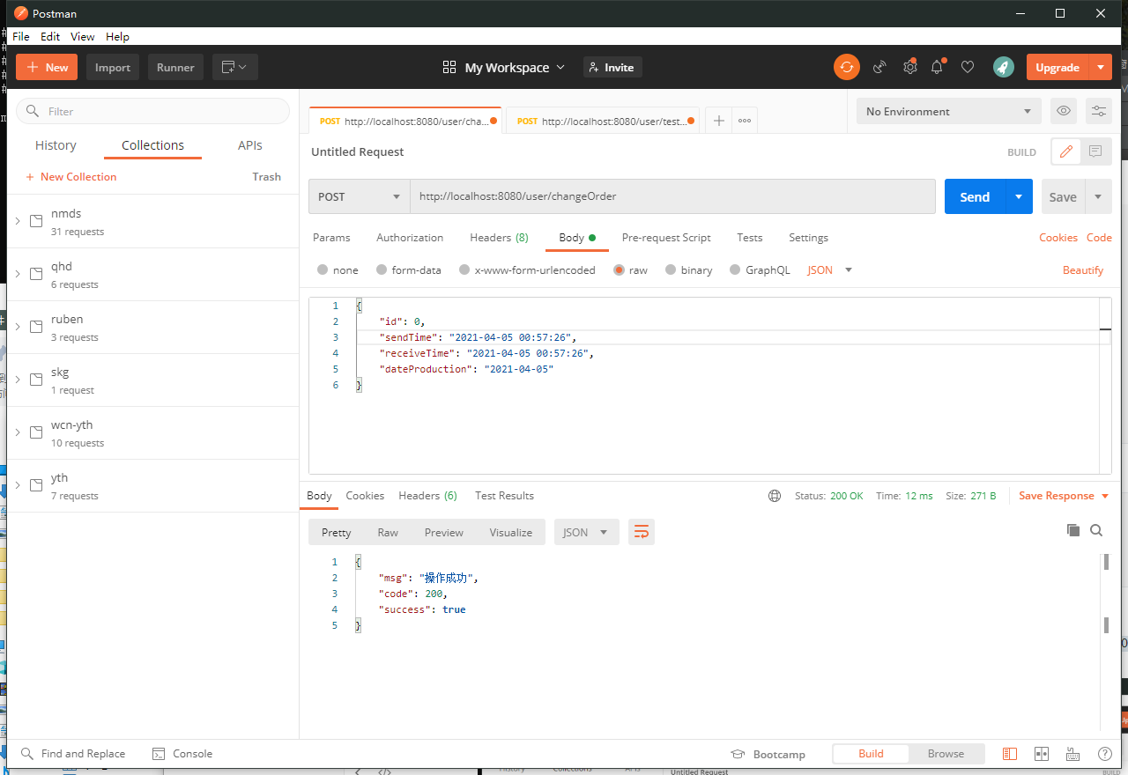Toggle word wrap in response viewer
This screenshot has height=775, width=1128.
(x=642, y=532)
